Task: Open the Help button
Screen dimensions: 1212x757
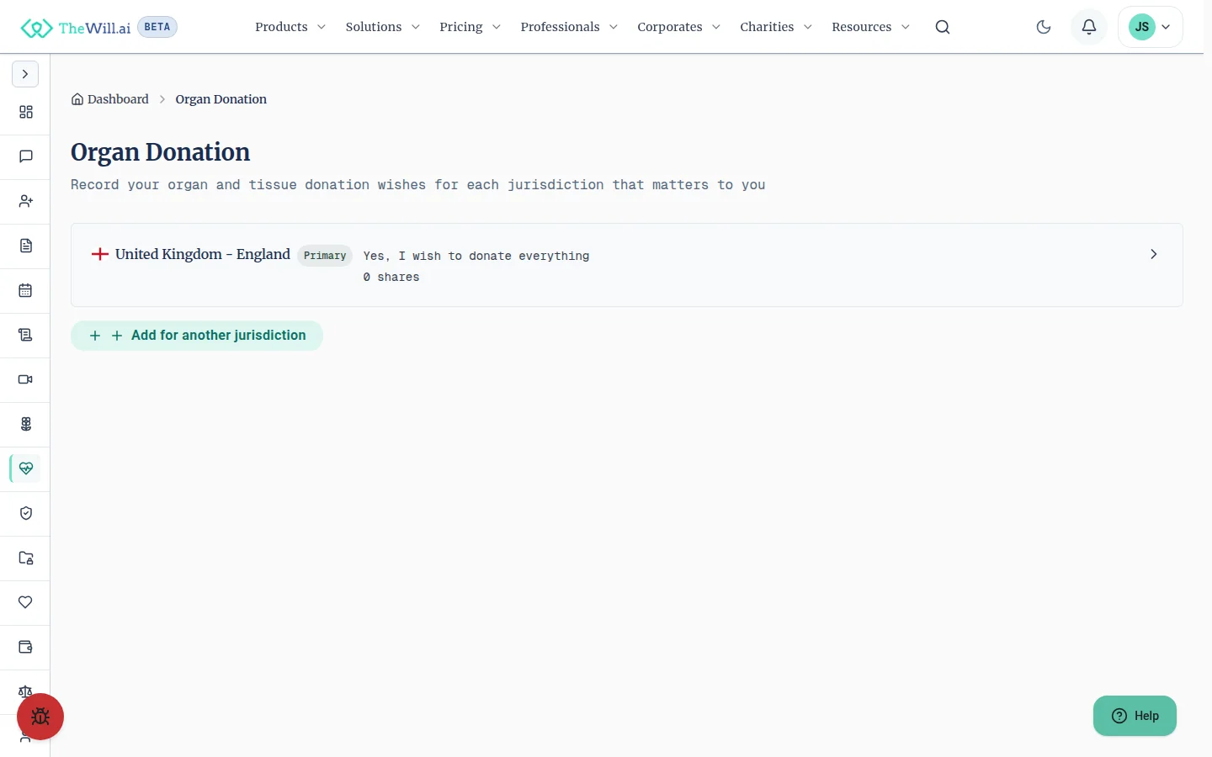Action: [x=1135, y=716]
